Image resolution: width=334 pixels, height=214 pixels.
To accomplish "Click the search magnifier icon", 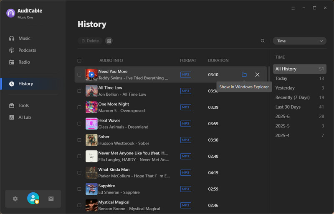I will [263, 41].
